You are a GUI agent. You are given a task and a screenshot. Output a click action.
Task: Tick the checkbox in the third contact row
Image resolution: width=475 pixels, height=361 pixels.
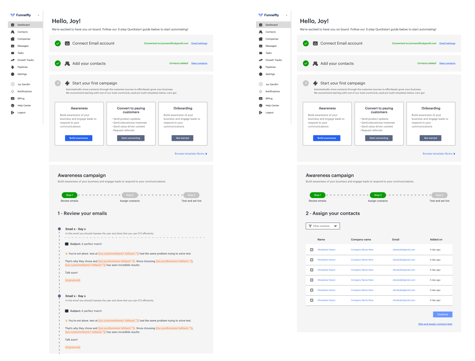pyautogui.click(x=312, y=270)
